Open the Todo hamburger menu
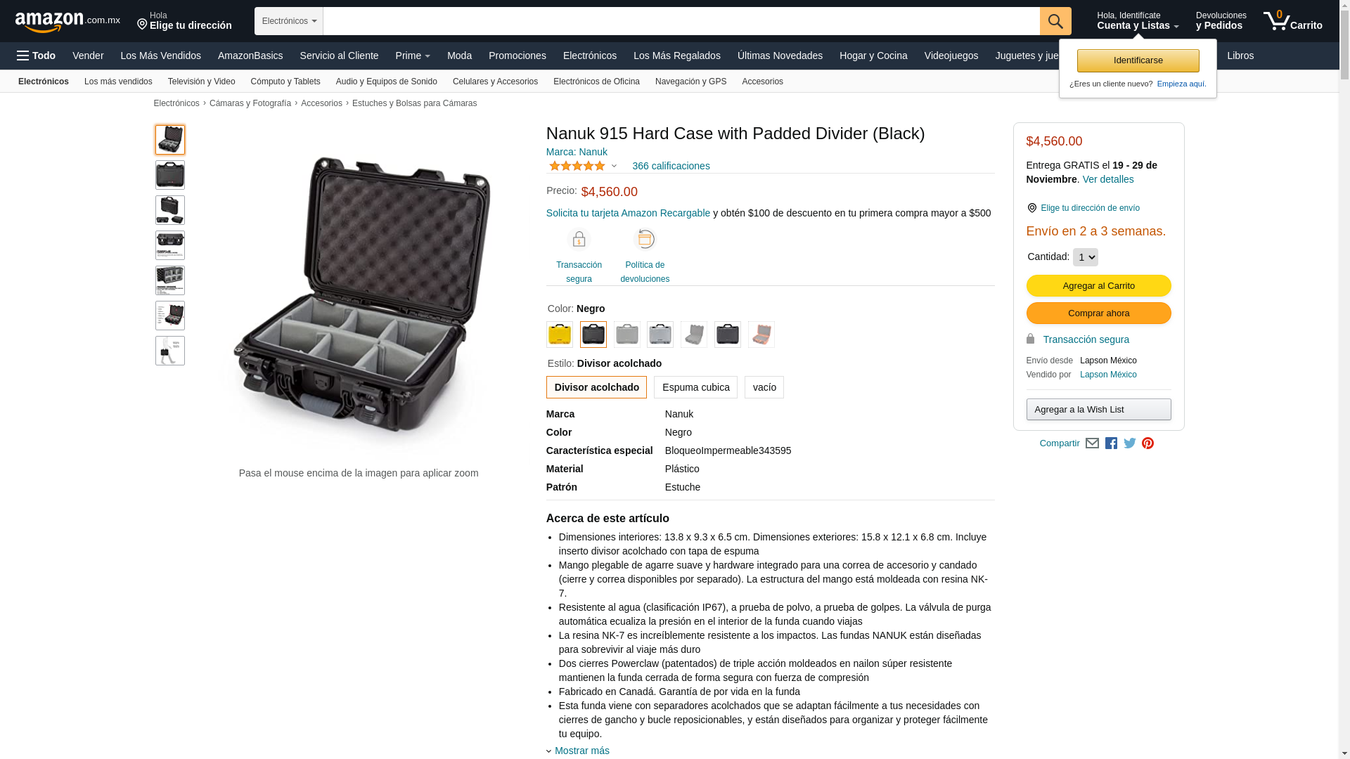1350x759 pixels. (x=36, y=56)
